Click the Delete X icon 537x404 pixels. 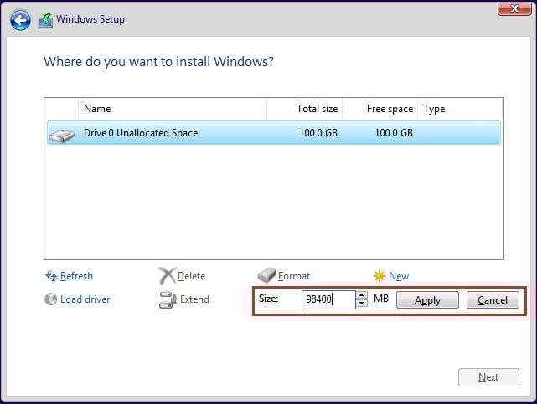168,275
